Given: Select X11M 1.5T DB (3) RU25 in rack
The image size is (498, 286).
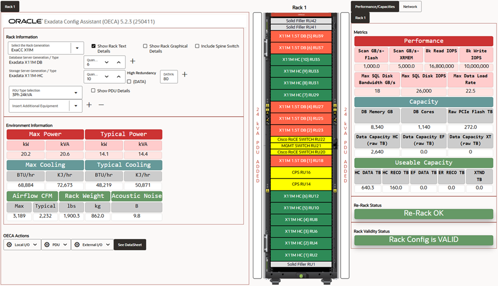Looking at the screenshot, I should coord(301,119).
